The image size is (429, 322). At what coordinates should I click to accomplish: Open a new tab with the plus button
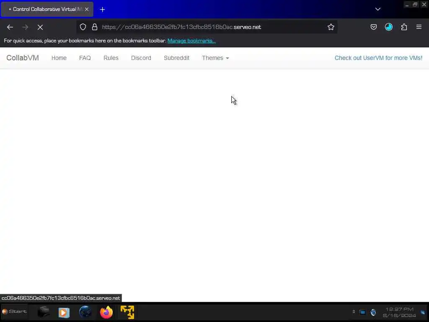coord(102,10)
